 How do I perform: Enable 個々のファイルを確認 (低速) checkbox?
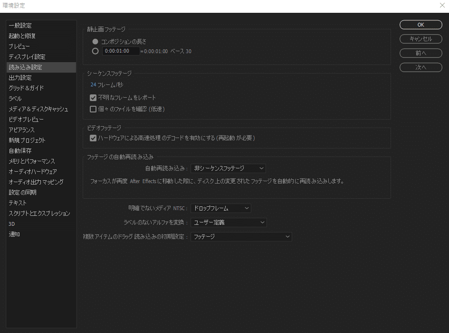point(93,109)
